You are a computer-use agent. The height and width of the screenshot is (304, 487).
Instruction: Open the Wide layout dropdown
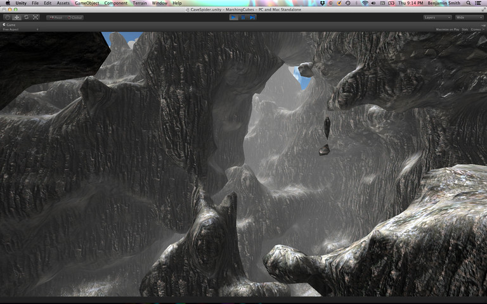(x=469, y=17)
